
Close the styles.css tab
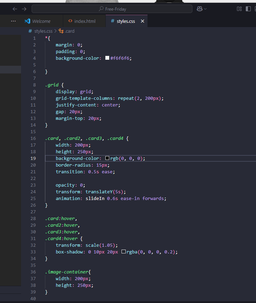143,21
